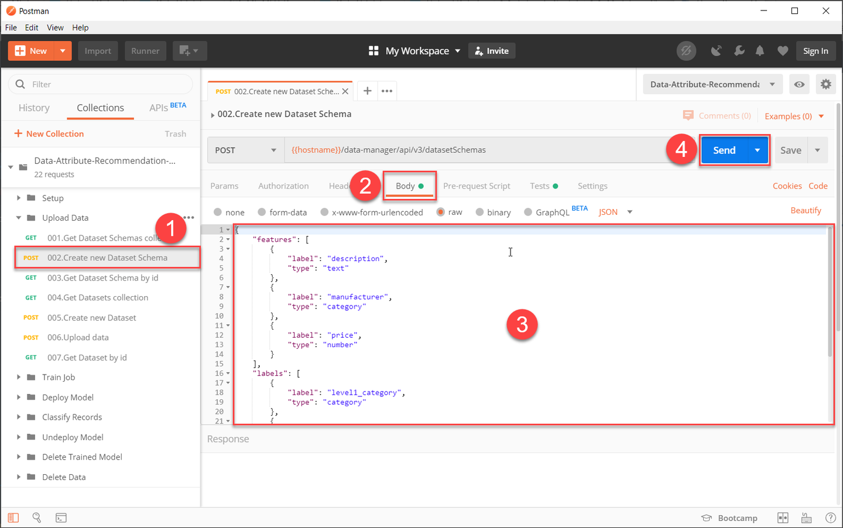Open the help question mark icon

[830, 517]
